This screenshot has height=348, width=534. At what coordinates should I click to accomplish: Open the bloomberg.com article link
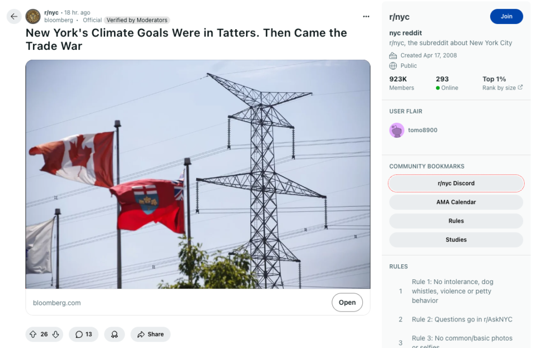[x=347, y=302]
